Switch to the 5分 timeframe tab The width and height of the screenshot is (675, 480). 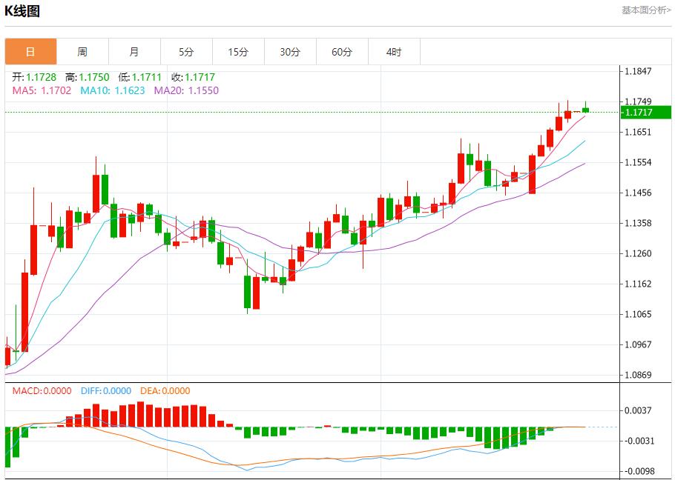(x=186, y=52)
